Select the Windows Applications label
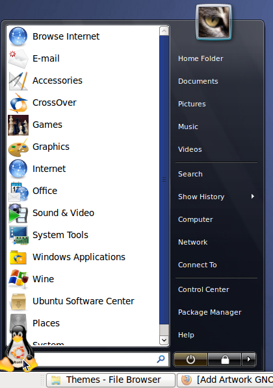 (x=79, y=257)
